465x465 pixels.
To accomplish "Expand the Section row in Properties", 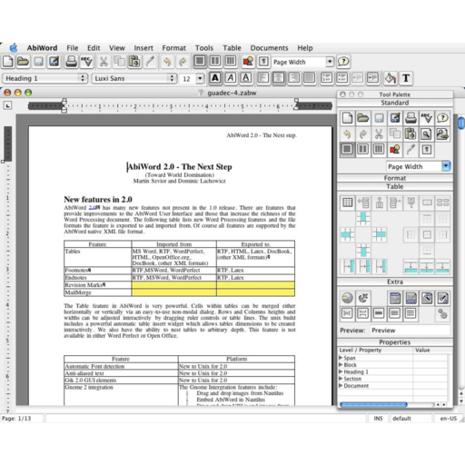I will 341,379.
